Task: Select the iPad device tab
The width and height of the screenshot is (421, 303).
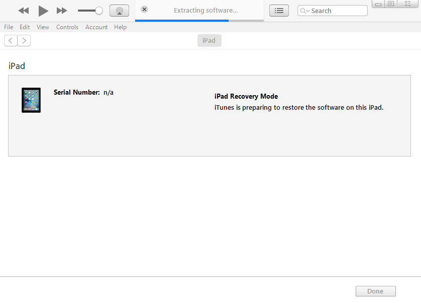Action: click(209, 41)
